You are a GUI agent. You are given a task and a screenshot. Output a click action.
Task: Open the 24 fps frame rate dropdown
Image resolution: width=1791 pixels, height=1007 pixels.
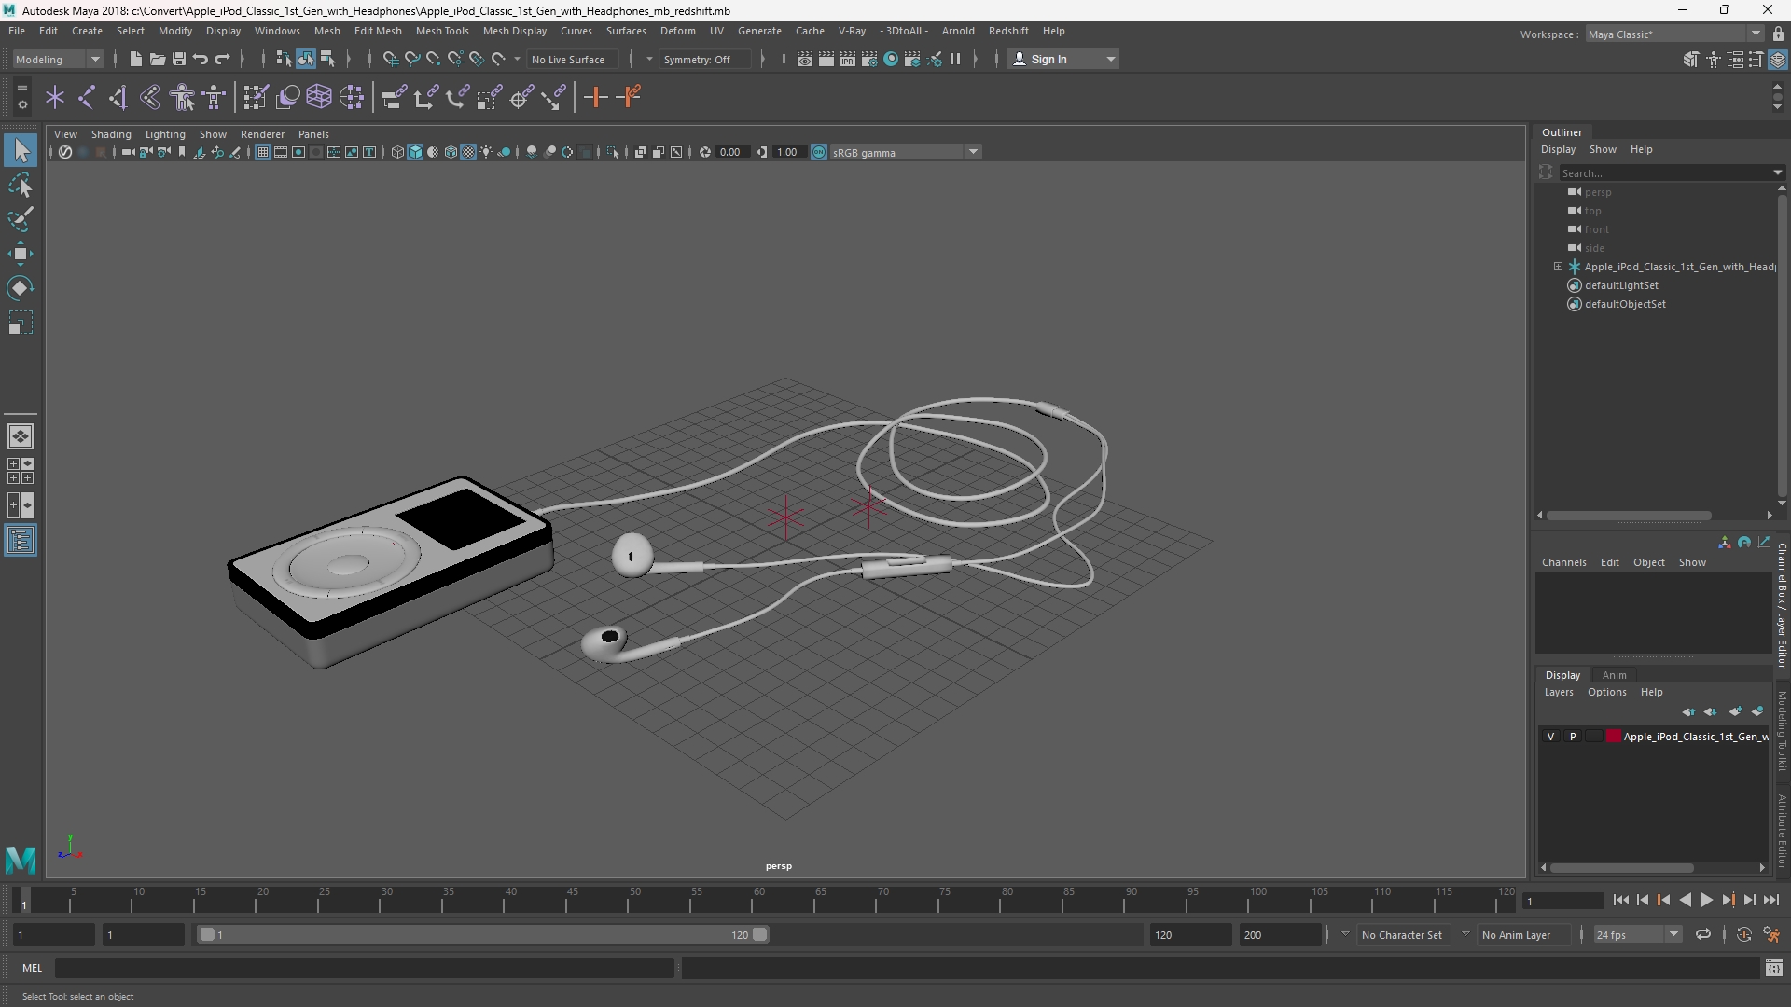tap(1637, 934)
